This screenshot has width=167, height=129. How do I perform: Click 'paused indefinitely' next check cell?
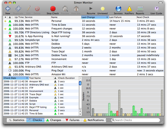click(148, 55)
